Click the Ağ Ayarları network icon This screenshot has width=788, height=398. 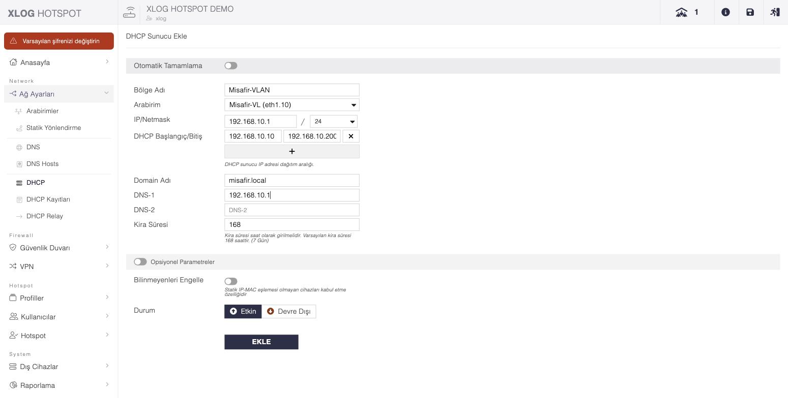point(13,94)
